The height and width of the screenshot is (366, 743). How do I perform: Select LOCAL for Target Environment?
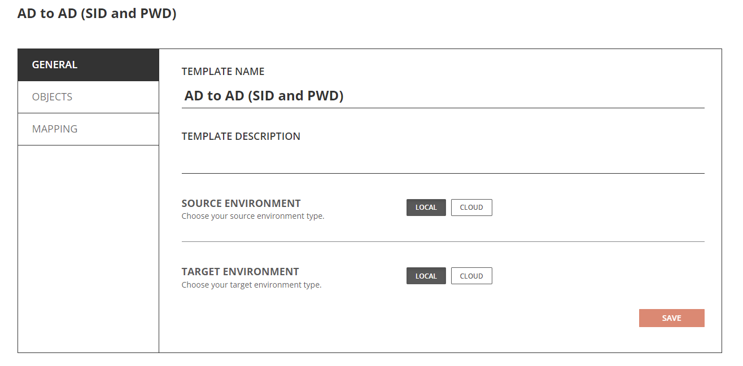426,276
